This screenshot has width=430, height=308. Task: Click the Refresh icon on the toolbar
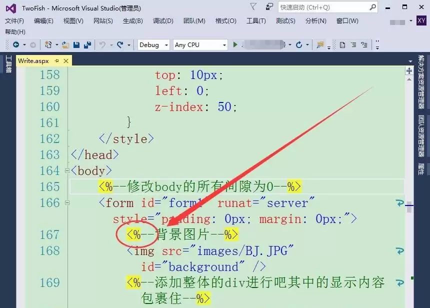click(x=299, y=45)
